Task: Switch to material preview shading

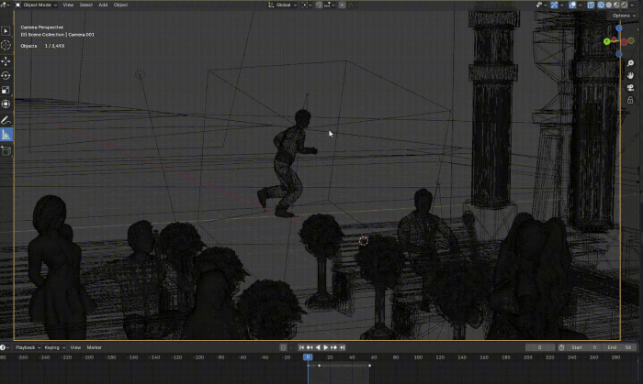Action: click(616, 5)
